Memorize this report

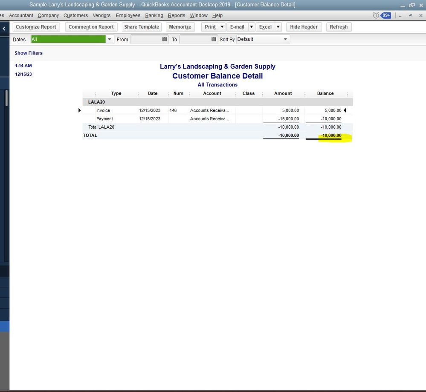point(180,27)
